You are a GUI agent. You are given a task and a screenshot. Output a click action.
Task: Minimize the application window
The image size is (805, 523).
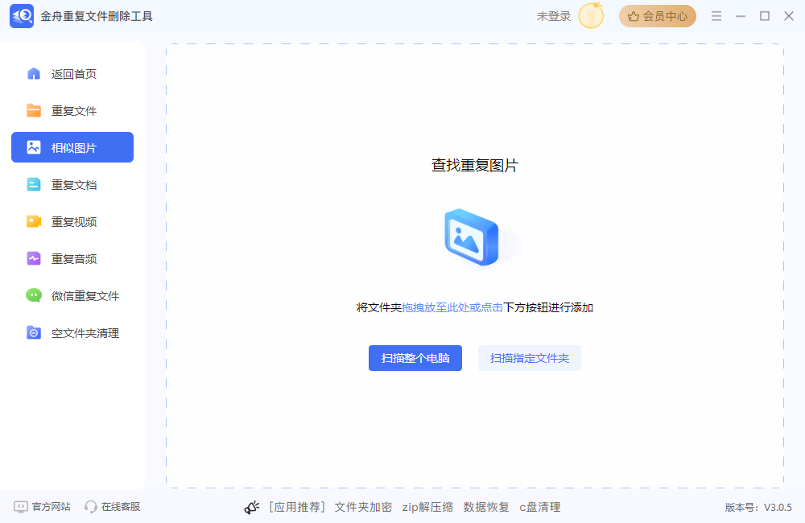click(741, 16)
